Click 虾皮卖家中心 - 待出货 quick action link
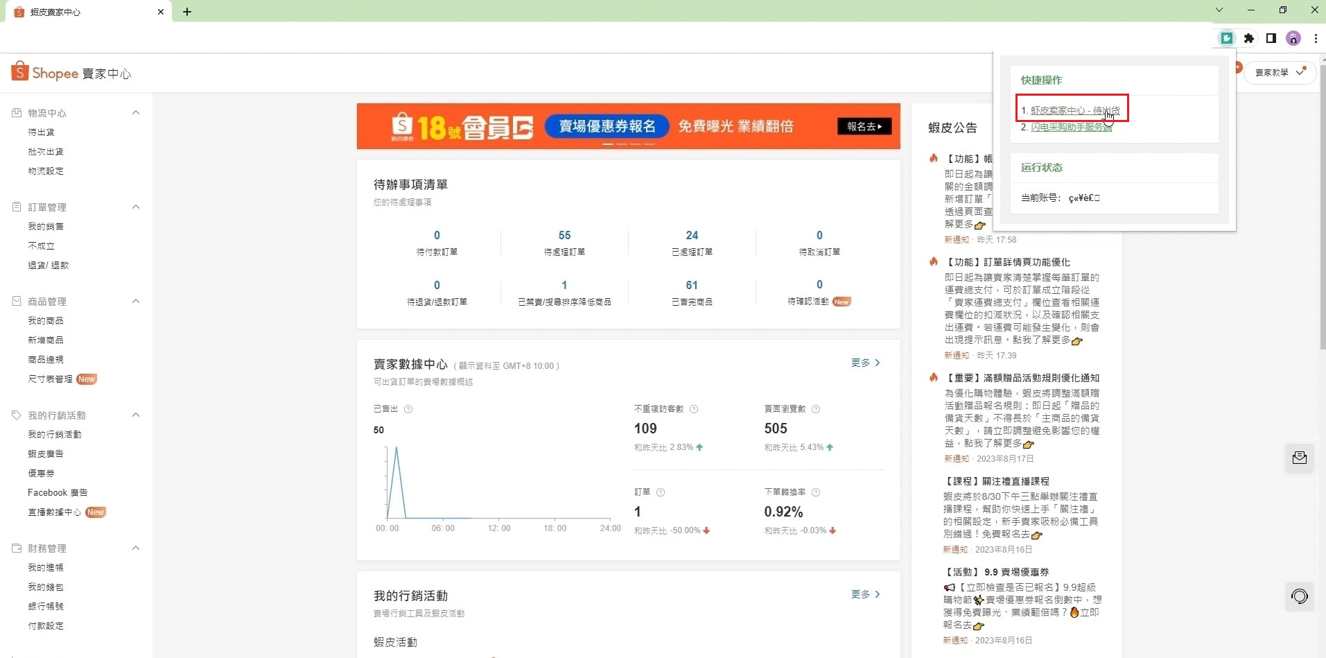1326x658 pixels. [x=1075, y=110]
